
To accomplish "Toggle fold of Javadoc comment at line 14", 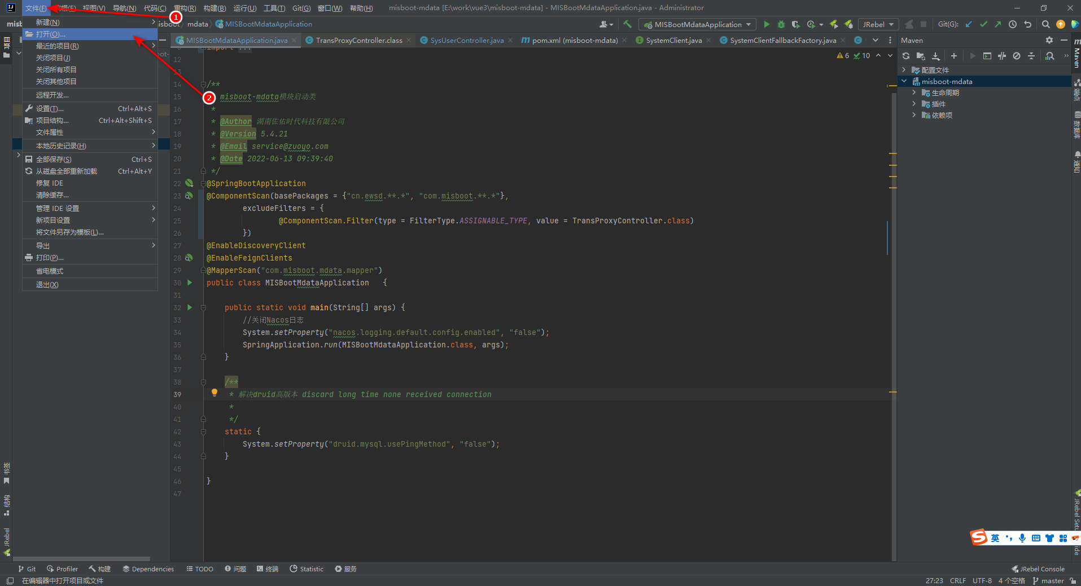I will click(203, 84).
